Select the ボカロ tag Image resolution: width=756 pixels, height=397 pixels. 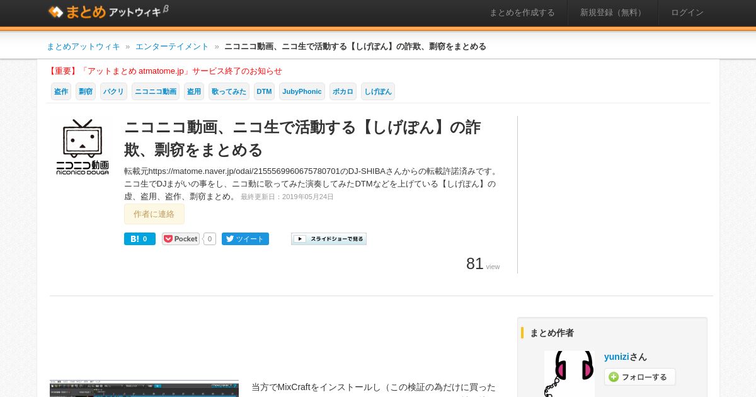[343, 91]
